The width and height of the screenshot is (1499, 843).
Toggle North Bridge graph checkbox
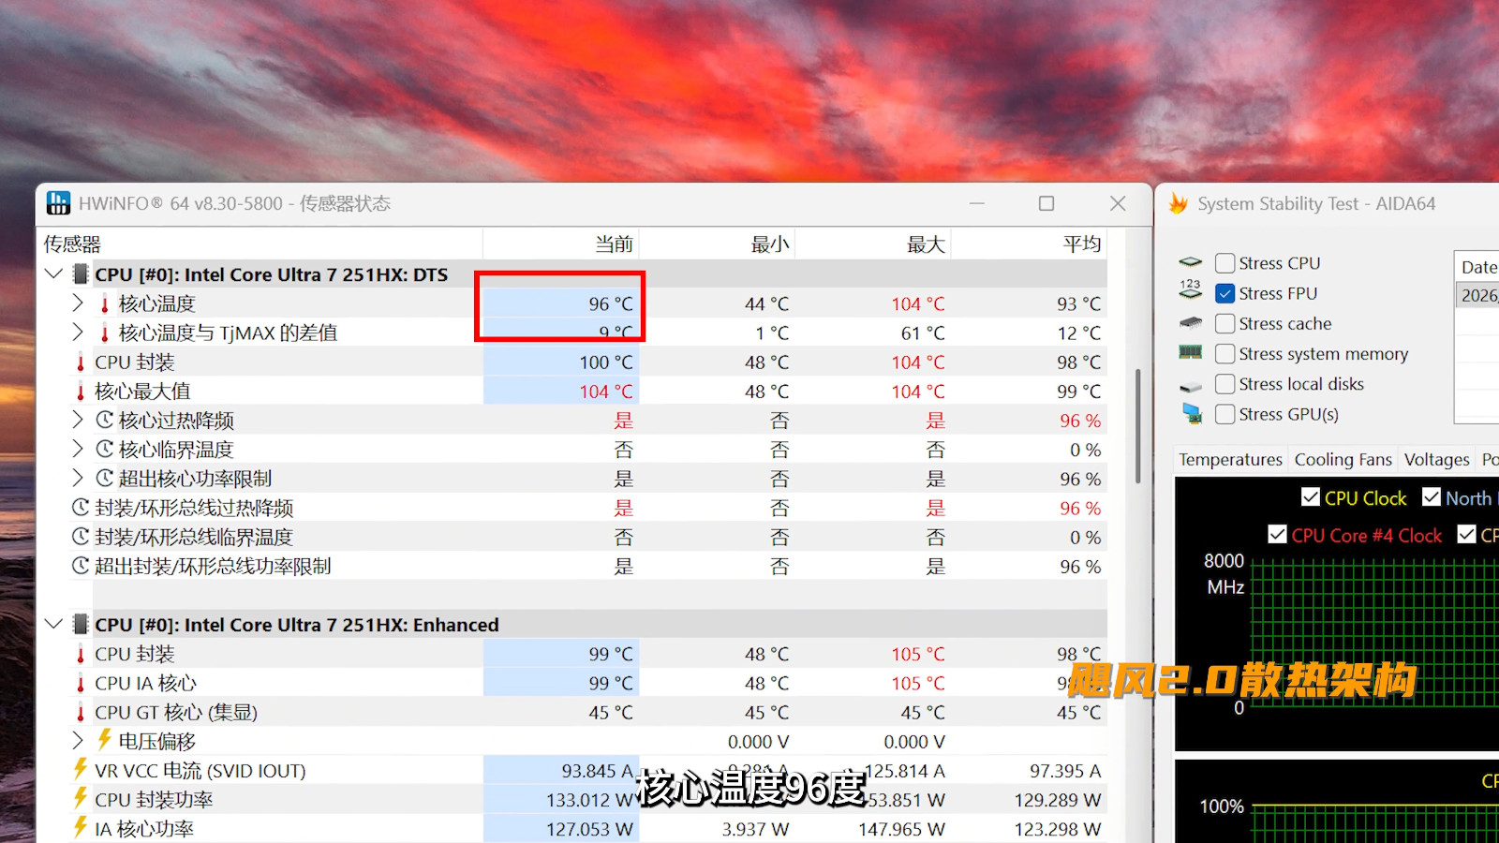point(1432,497)
